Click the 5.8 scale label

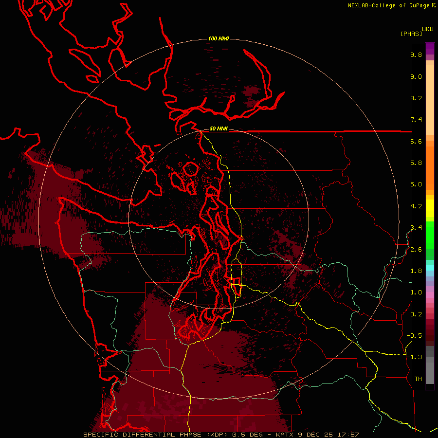tap(416, 163)
